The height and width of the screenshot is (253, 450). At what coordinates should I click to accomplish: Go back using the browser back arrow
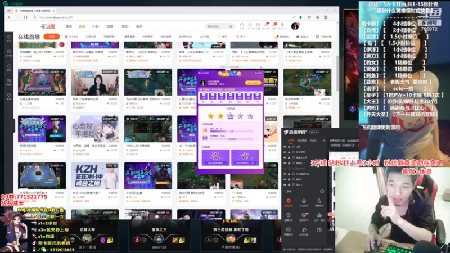(x=10, y=17)
